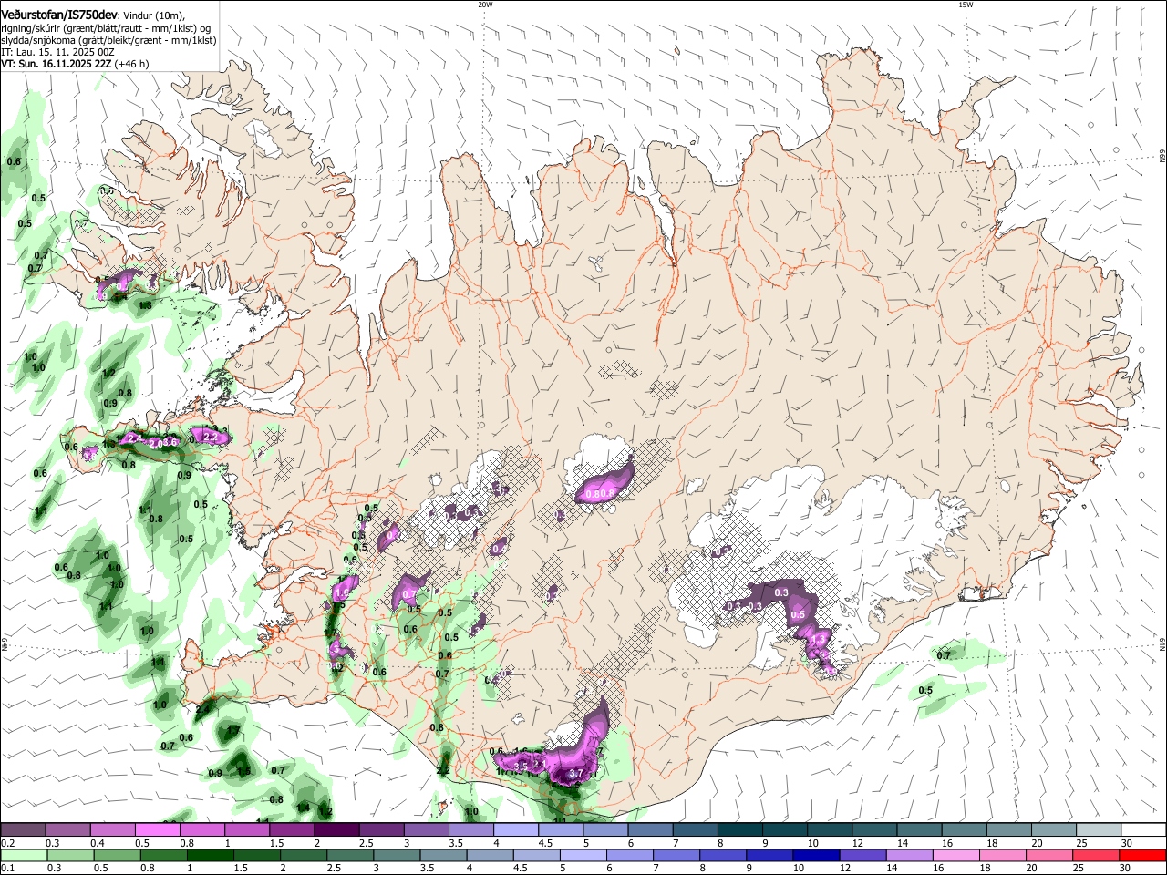The image size is (1167, 875).
Task: Click the 0.2 swatch in the top snow legend
Action: pyautogui.click(x=23, y=830)
